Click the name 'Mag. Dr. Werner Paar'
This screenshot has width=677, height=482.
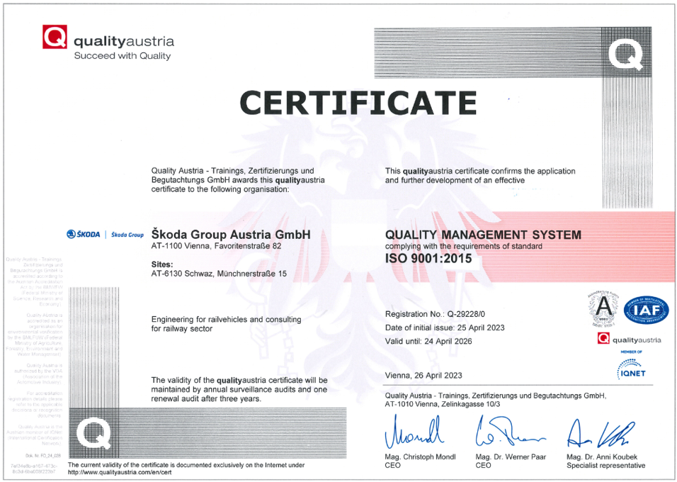(x=511, y=457)
